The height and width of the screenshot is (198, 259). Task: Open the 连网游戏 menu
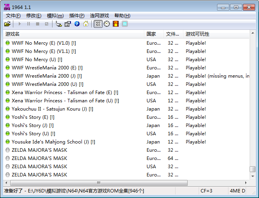[x=100, y=16]
